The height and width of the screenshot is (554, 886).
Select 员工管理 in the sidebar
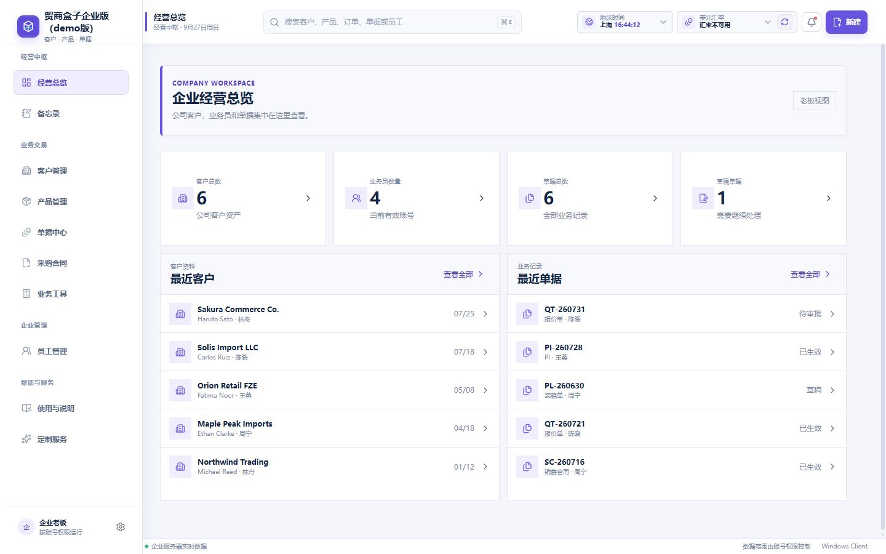[x=71, y=351]
